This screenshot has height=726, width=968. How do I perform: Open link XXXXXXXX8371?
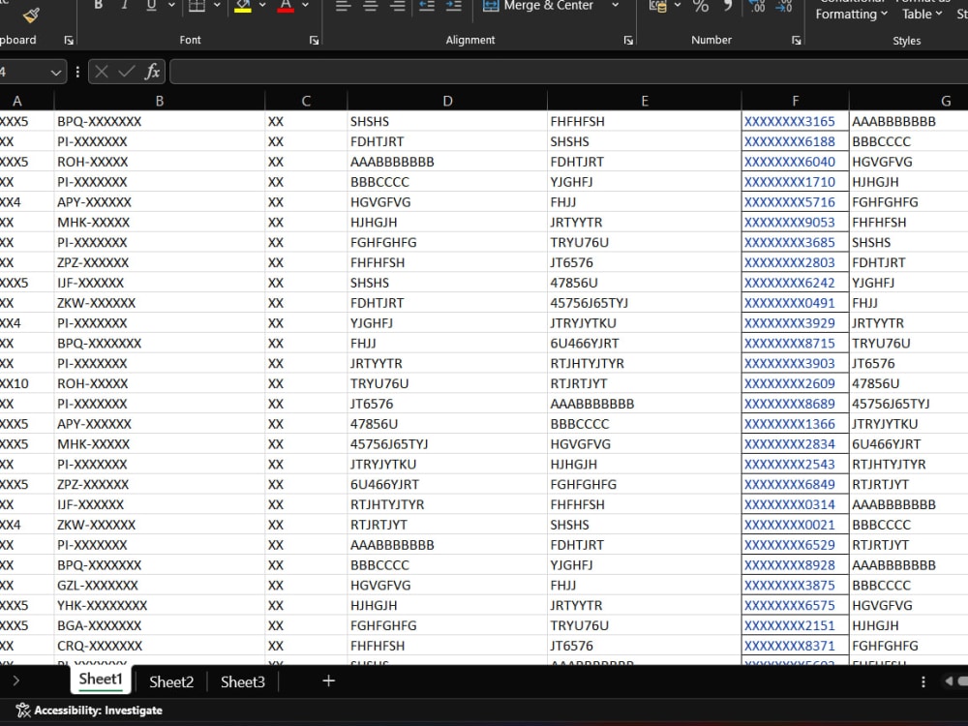789,646
